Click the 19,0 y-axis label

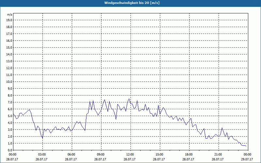click(x=9, y=20)
